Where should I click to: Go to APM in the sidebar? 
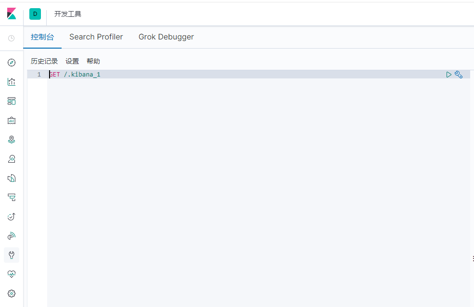(x=12, y=217)
